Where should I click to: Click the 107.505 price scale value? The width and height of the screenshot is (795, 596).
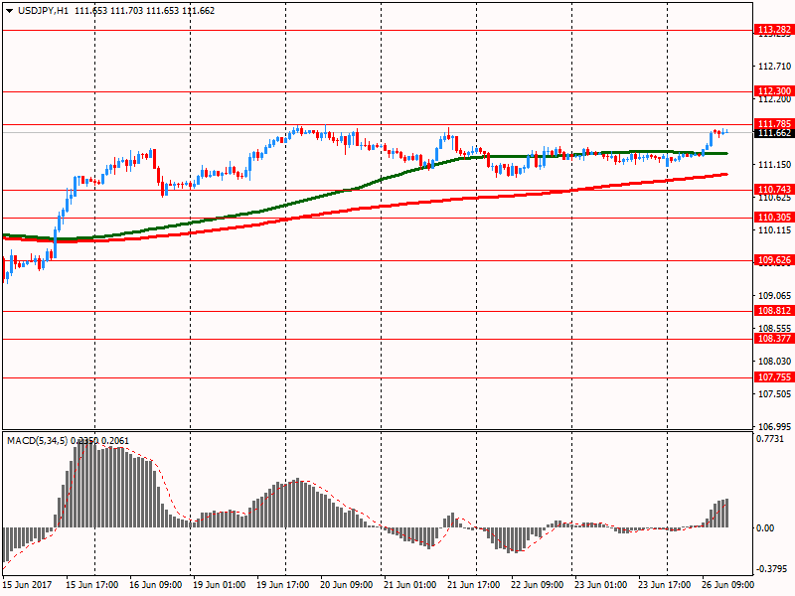[x=774, y=394]
